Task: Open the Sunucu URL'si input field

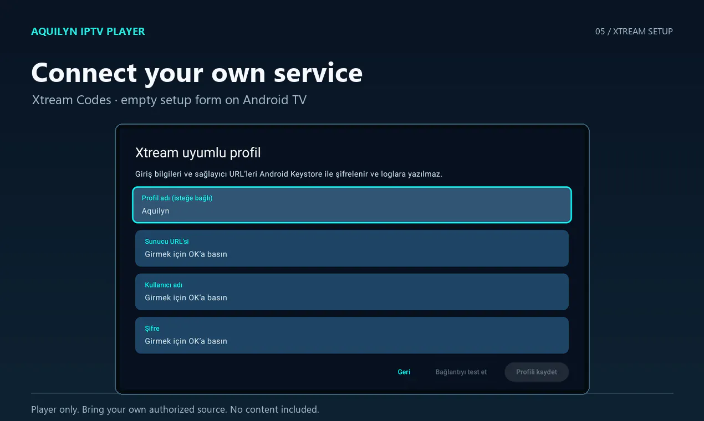Action: 352,248
